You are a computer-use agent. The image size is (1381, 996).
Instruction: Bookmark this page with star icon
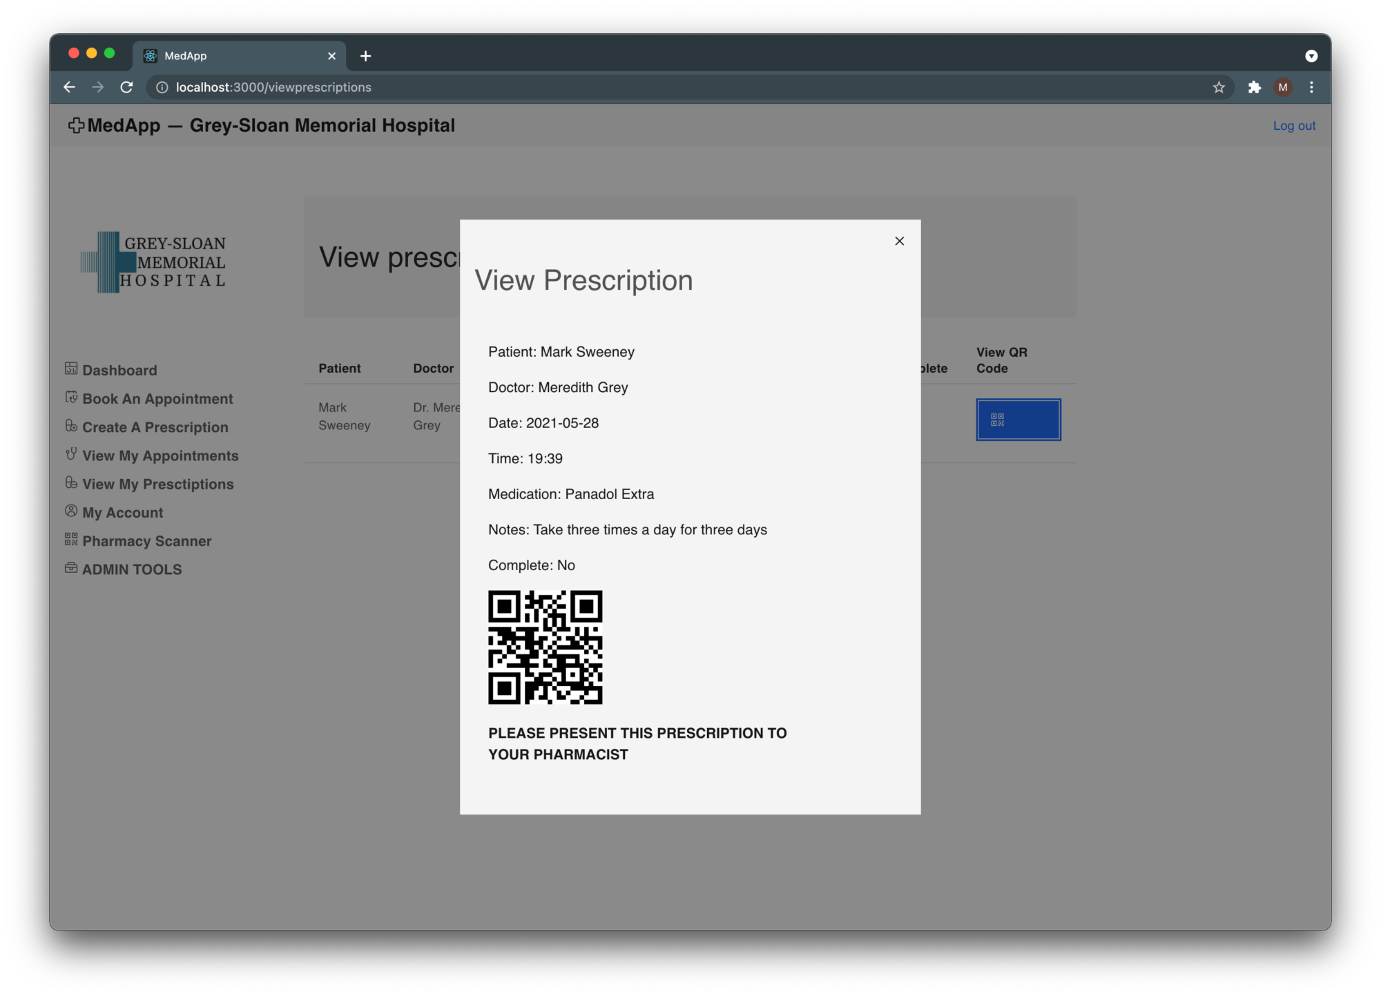coord(1219,87)
